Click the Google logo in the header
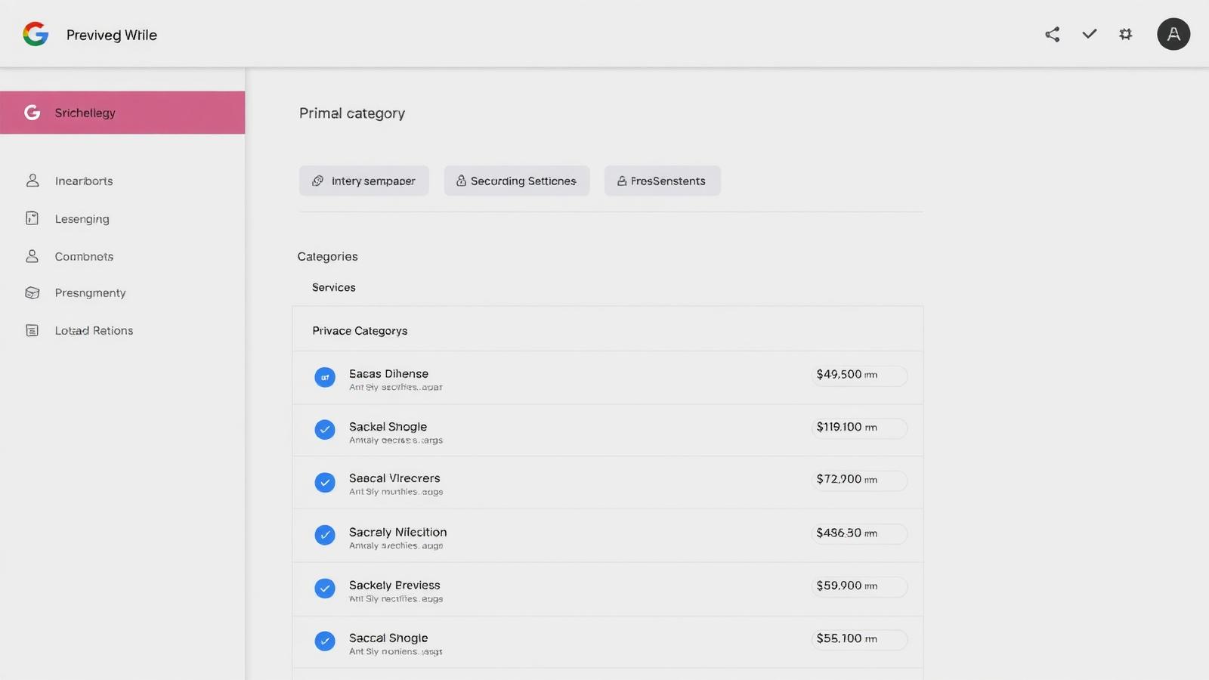The image size is (1209, 680). coord(36,34)
